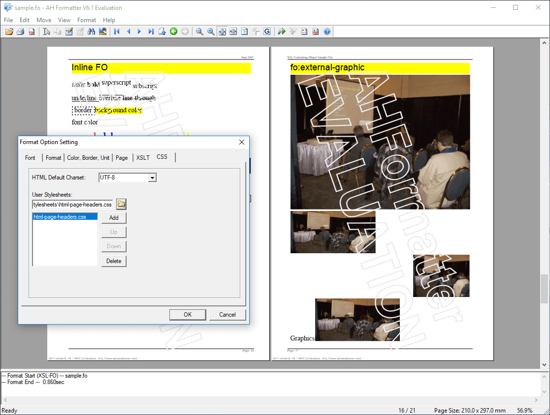Click the go to page icon
This screenshot has width=550, height=415.
pos(162,31)
